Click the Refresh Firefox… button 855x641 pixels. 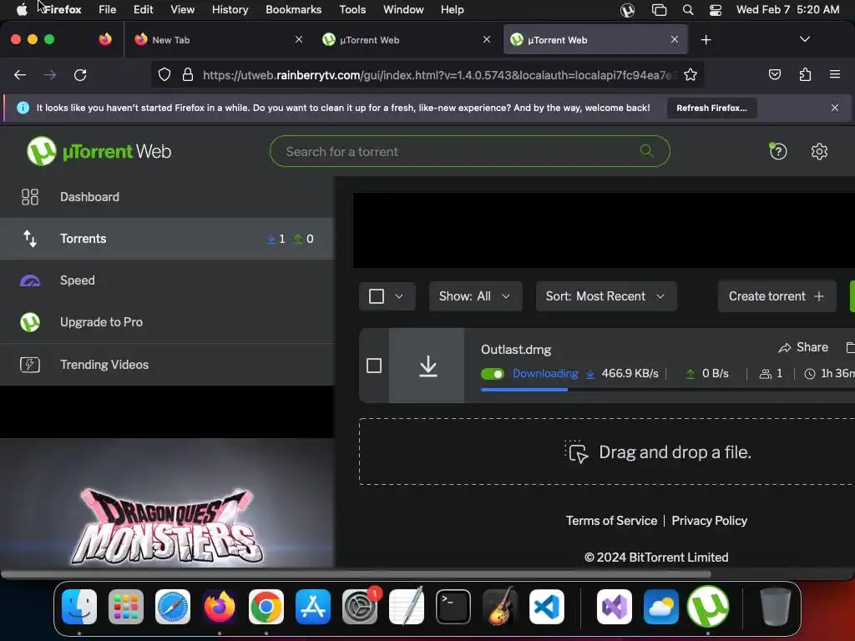tap(711, 108)
